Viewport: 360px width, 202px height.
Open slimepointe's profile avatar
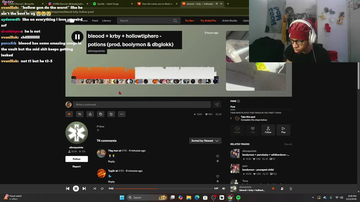click(x=76, y=133)
